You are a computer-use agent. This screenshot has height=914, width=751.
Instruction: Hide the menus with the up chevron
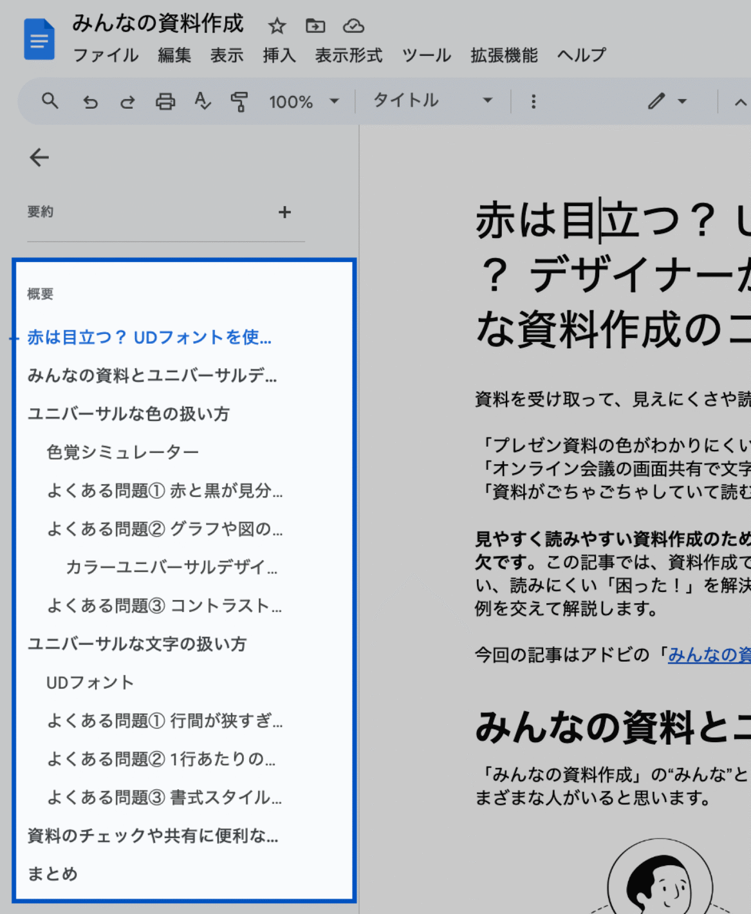(740, 102)
